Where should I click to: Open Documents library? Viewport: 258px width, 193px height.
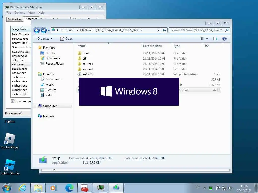(53, 79)
